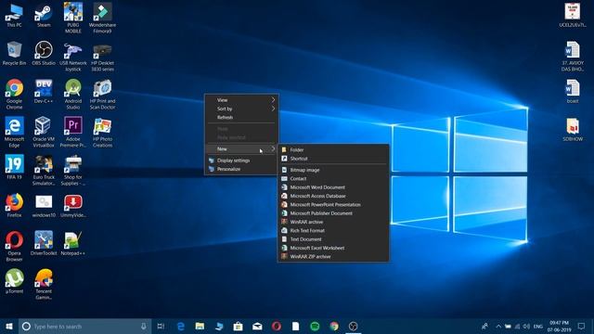Image resolution: width=594 pixels, height=334 pixels.
Task: Select the Firefox desktop icon
Action: [14, 205]
